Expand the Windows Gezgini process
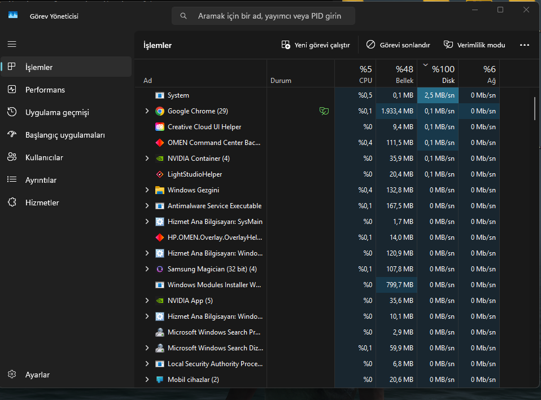Screen dimensions: 541x400 [147, 190]
